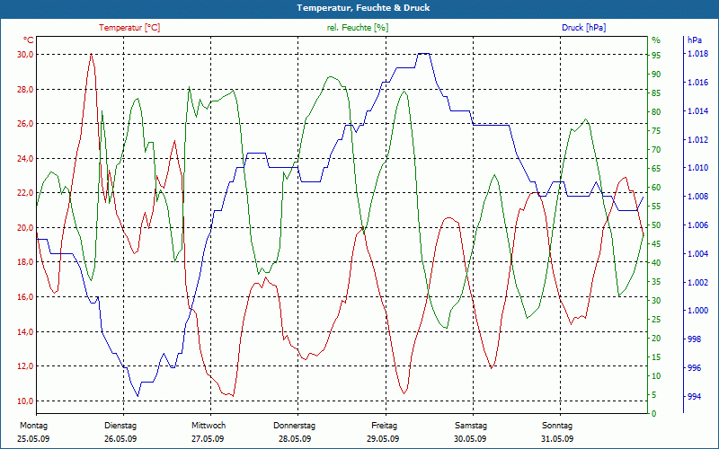The image size is (719, 449).
Task: Click the 'Mittwoch' day label
Action: 209,426
